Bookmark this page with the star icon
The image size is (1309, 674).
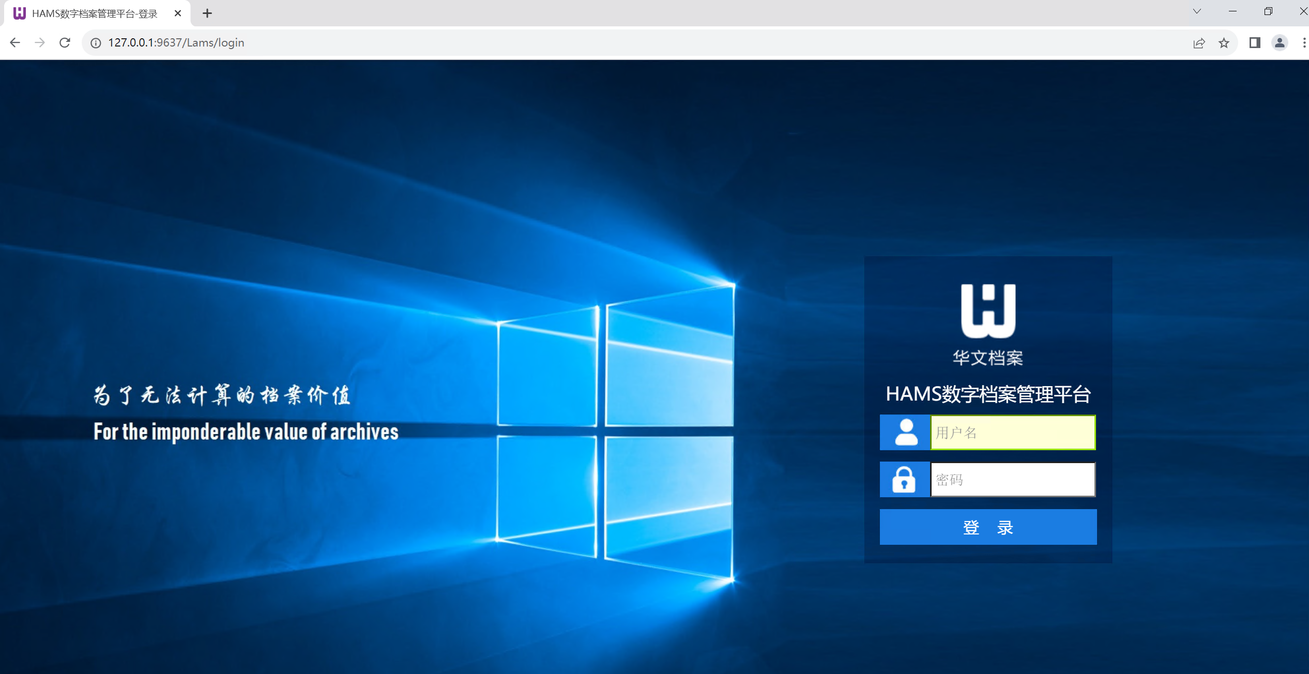(1224, 43)
